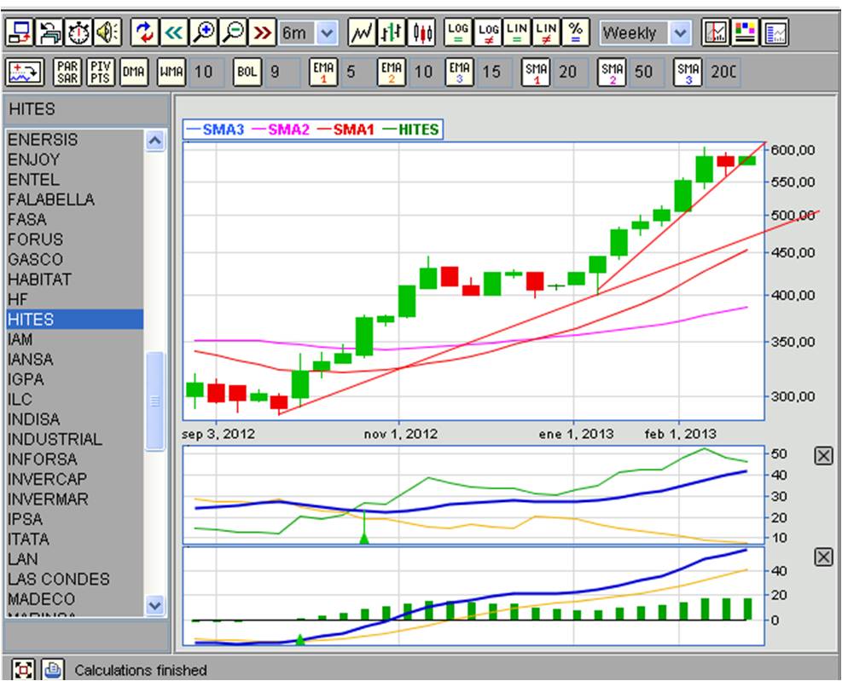Zoom in with the magnifier plus icon
The width and height of the screenshot is (842, 681).
tap(203, 33)
